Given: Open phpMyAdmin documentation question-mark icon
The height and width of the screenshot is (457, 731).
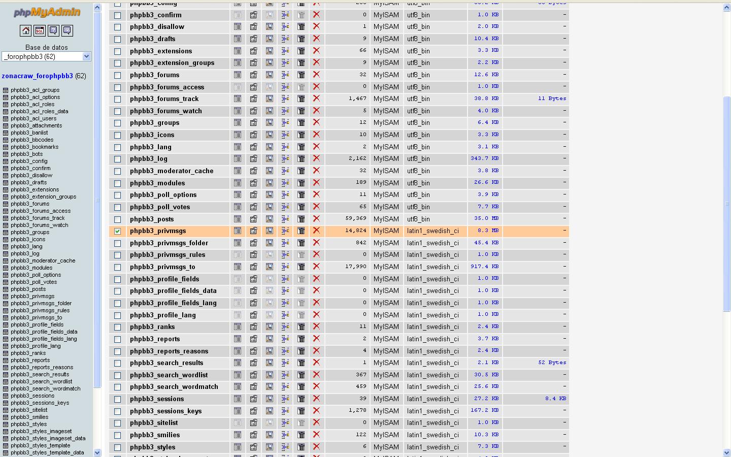Looking at the screenshot, I should click(x=53, y=31).
